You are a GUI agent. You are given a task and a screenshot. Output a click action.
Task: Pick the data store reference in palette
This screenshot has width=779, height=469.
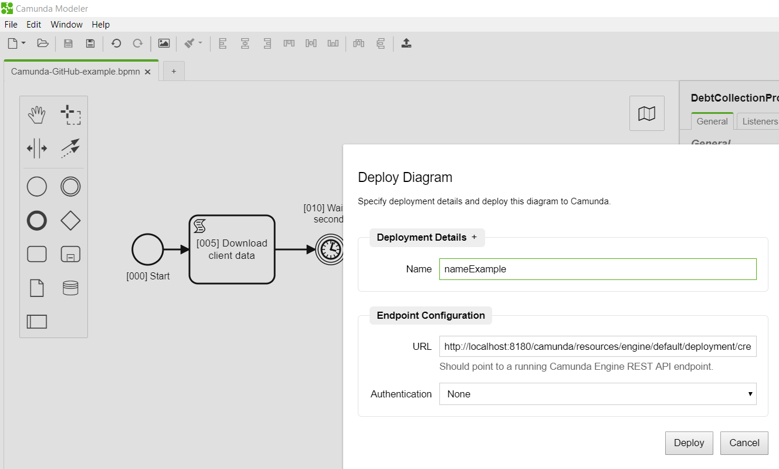coord(70,288)
